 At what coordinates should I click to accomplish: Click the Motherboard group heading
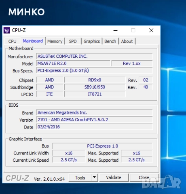point(21,48)
